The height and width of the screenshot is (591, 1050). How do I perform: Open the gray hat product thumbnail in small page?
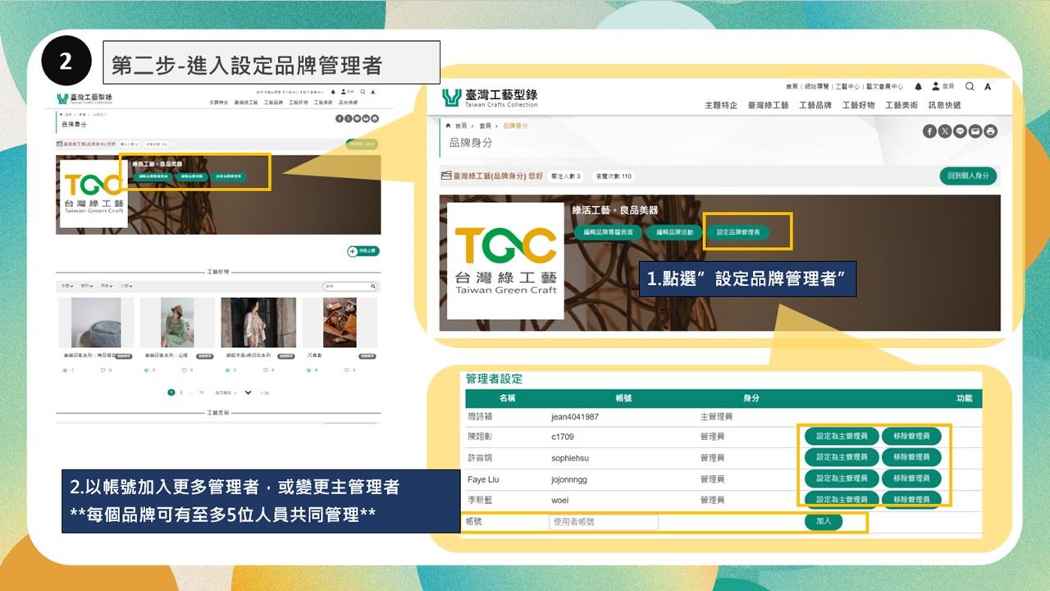click(x=96, y=323)
